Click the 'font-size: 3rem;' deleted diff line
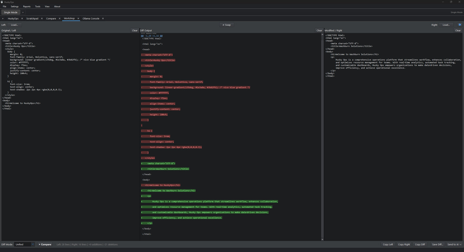The width and height of the screenshot is (464, 252). coord(156,136)
